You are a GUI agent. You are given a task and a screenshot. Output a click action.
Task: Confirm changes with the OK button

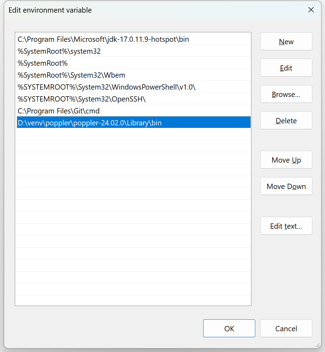(229, 329)
